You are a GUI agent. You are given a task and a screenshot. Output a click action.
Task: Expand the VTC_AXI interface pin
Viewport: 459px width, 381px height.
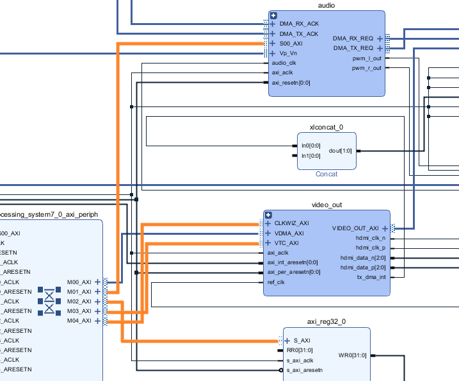click(x=268, y=243)
